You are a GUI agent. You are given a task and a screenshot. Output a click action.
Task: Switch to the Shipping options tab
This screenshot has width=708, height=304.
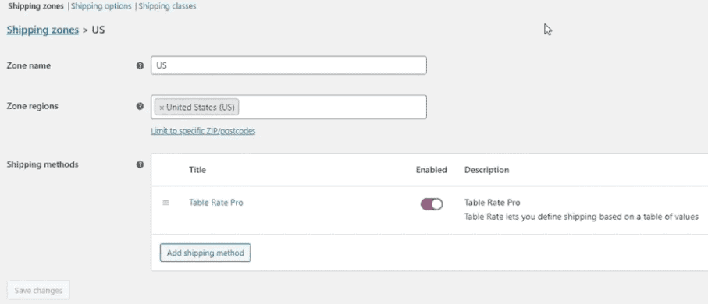(x=101, y=6)
